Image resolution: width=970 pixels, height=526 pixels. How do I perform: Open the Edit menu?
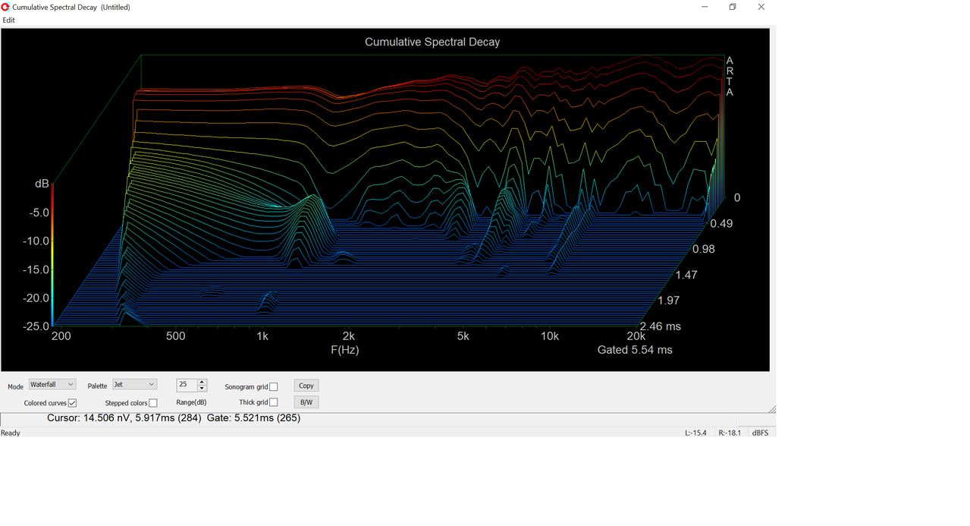pyautogui.click(x=8, y=20)
